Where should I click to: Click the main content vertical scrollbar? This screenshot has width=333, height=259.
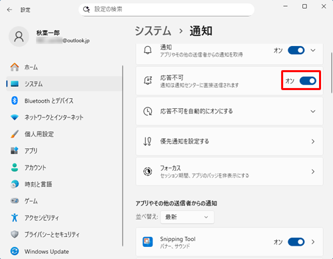click(332, 73)
